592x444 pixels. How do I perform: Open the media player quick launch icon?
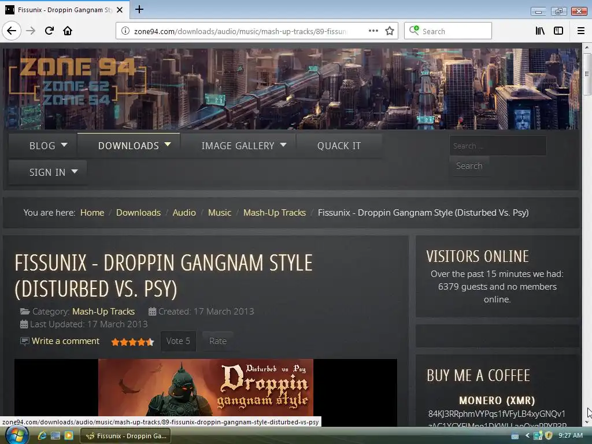[69, 436]
